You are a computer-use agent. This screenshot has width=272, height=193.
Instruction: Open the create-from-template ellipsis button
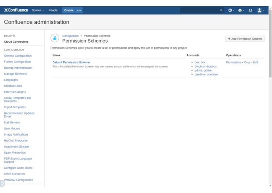79,10
